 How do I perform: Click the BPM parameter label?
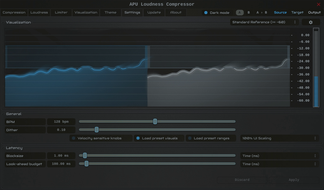[x=25, y=122]
